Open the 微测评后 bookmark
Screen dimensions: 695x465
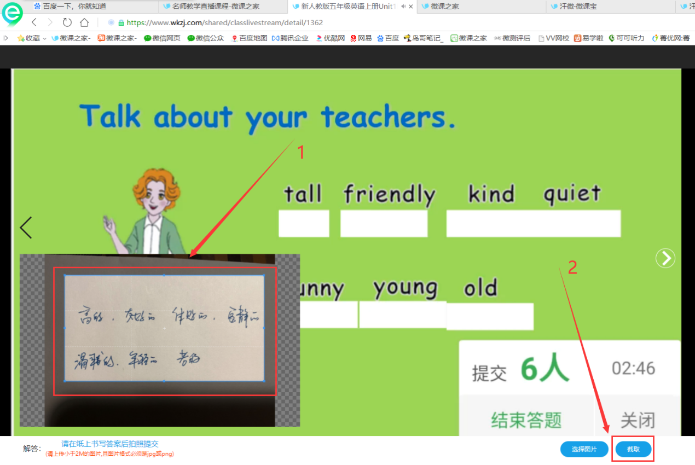tap(512, 38)
